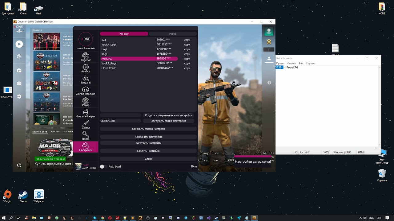Click the Windows Start button

click(4, 218)
